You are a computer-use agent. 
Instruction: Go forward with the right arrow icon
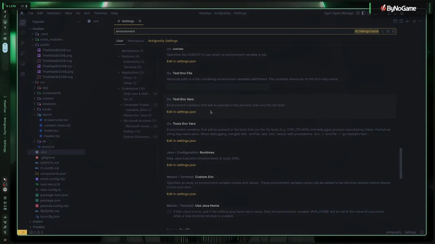point(414,21)
